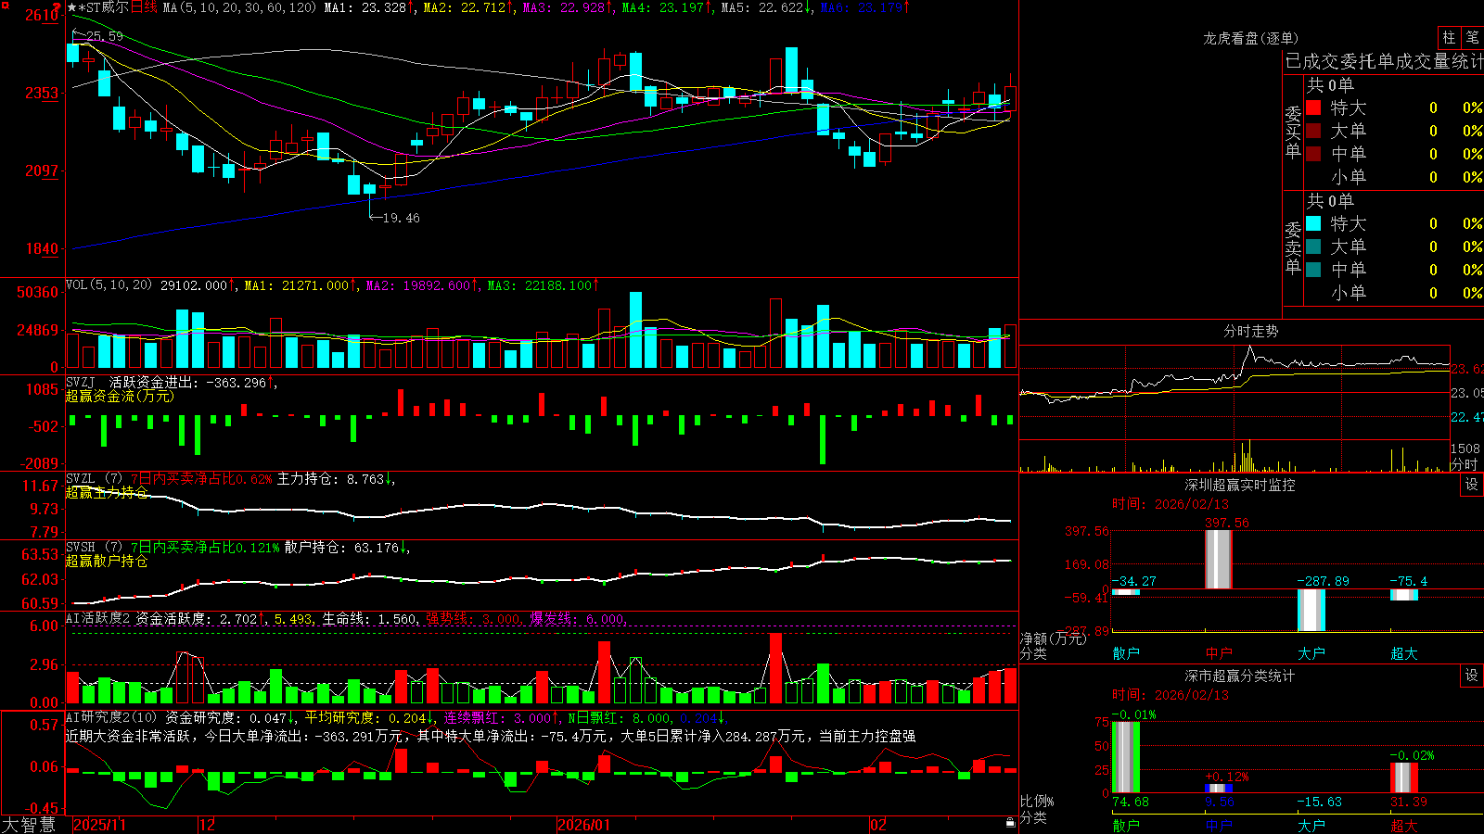Click the 散户 74.68 ratio bar
Image resolution: width=1484 pixels, height=834 pixels.
tap(1126, 757)
